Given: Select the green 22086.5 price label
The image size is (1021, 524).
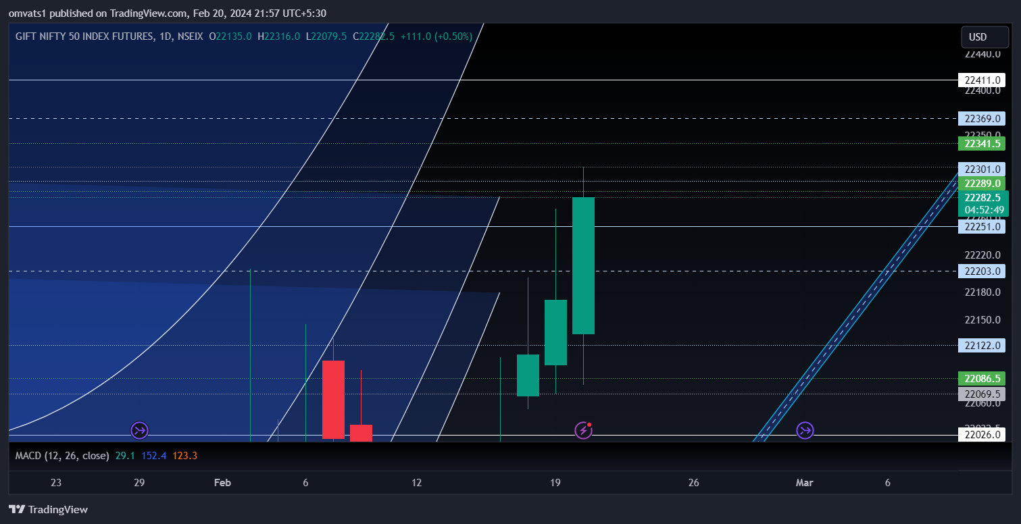Looking at the screenshot, I should 981,378.
